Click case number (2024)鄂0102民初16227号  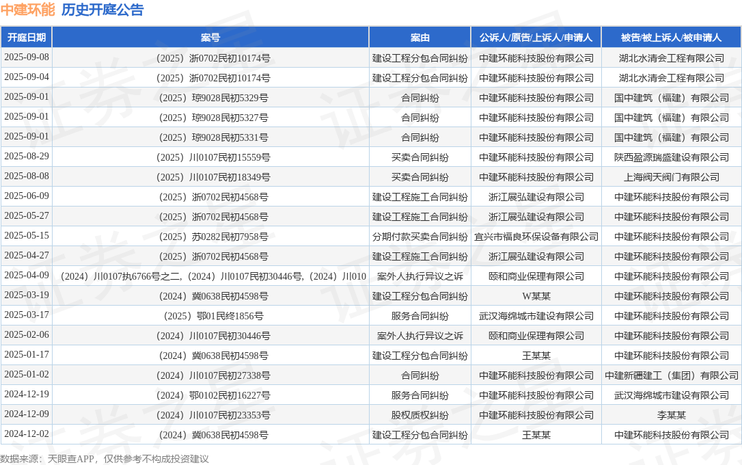coord(213,396)
